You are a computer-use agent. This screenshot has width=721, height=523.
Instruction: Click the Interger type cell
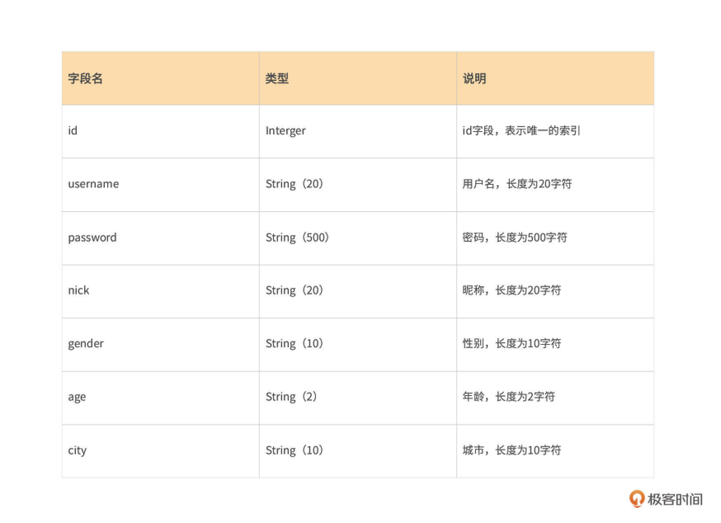tap(285, 131)
